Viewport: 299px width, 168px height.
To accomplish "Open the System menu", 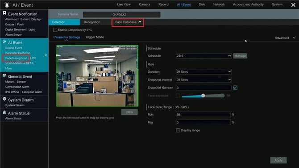I will pos(277,4).
